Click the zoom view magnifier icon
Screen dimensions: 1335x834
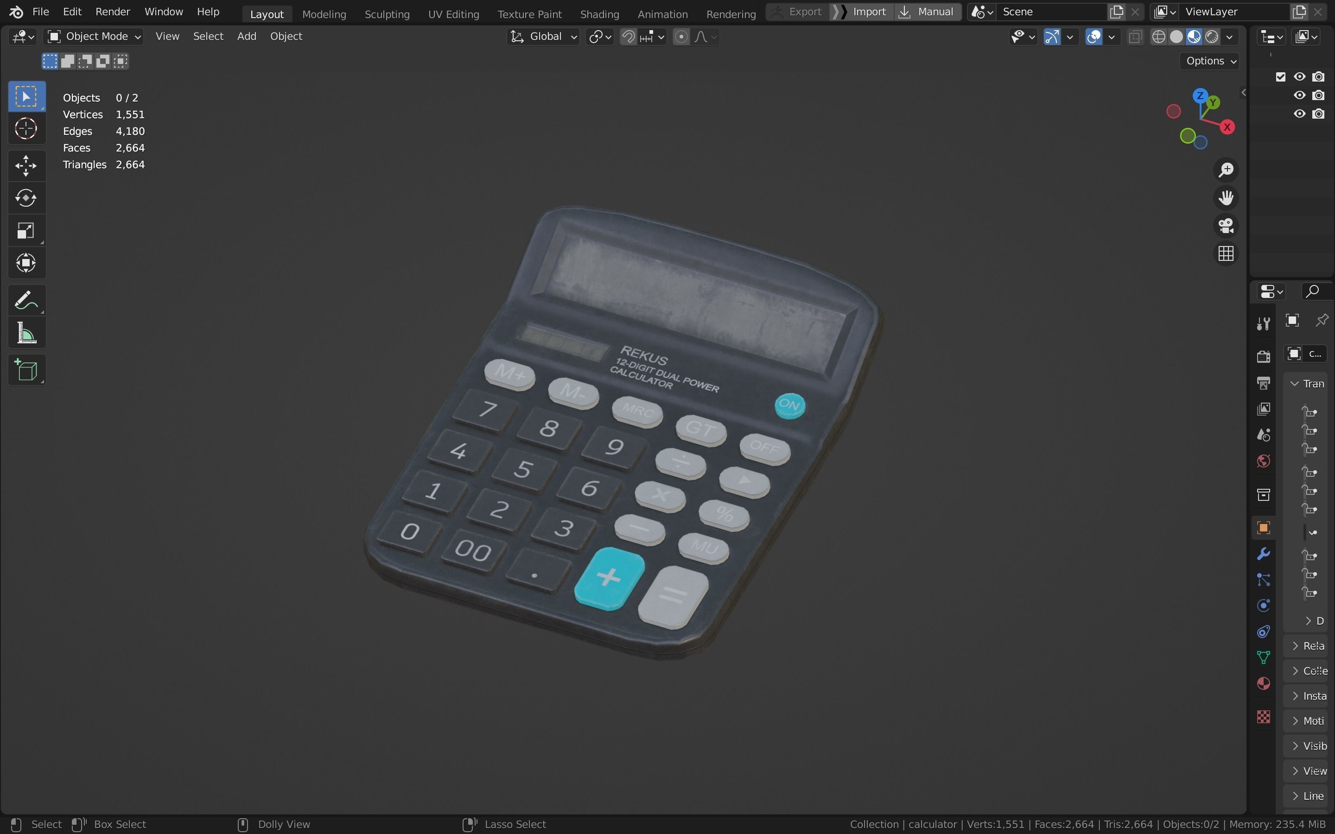point(1226,170)
